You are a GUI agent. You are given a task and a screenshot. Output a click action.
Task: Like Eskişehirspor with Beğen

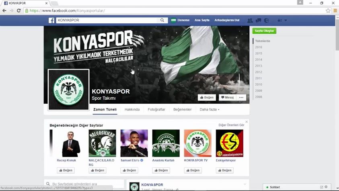click(225, 170)
